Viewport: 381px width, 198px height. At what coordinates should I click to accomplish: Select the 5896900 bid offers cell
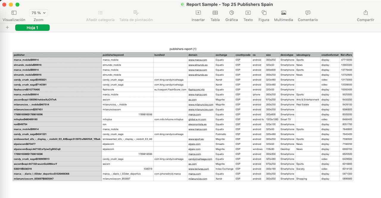346,179
